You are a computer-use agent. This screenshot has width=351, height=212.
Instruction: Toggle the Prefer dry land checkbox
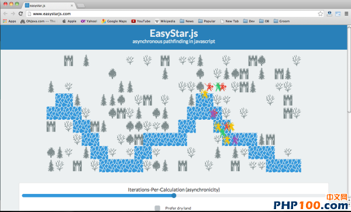157,208
